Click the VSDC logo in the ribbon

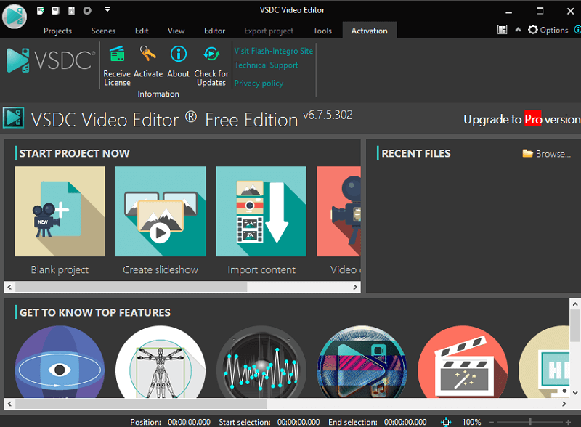(50, 60)
